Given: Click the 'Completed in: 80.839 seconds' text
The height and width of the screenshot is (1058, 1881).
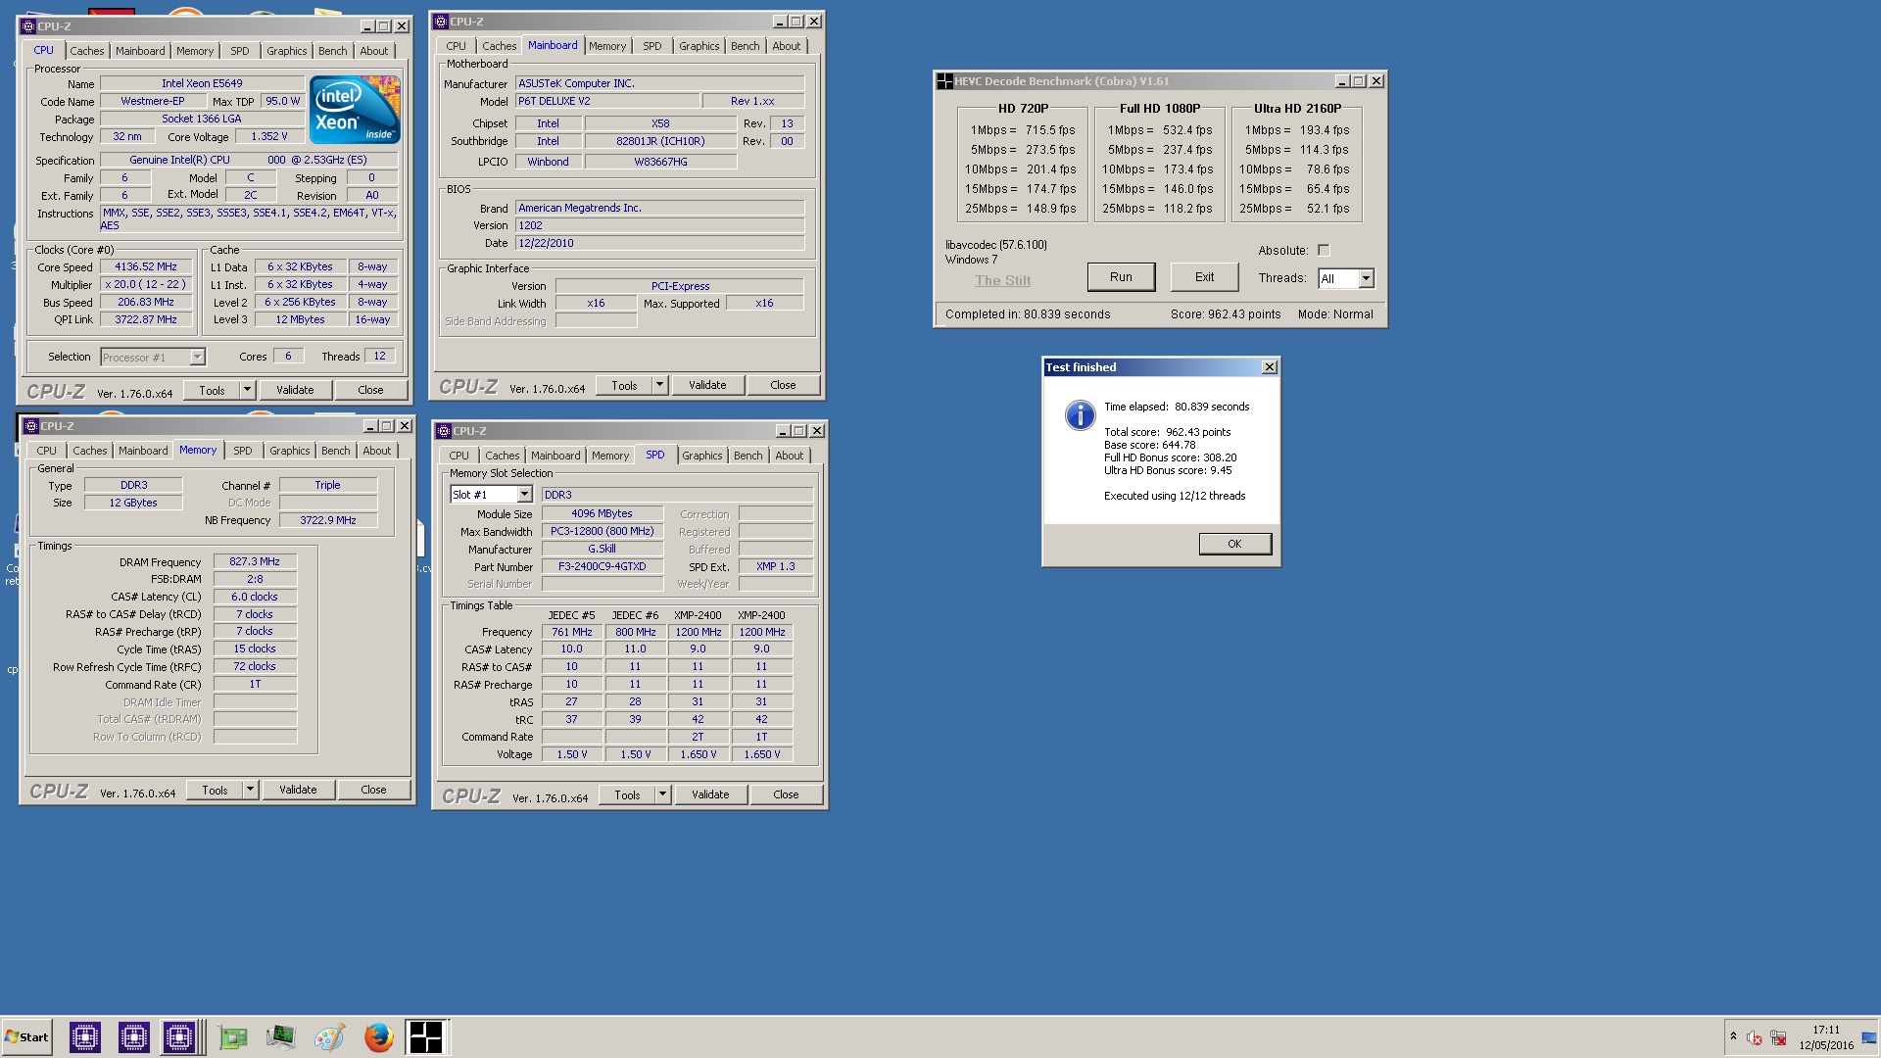Looking at the screenshot, I should [1028, 314].
